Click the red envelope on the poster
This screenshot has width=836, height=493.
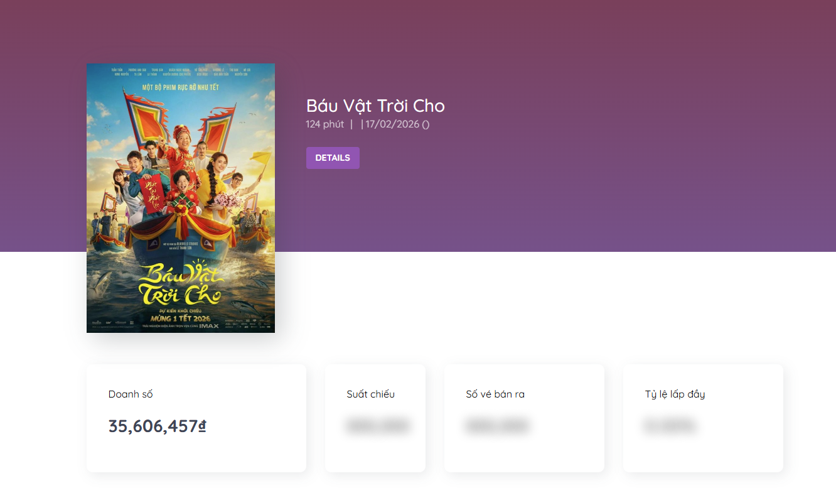tap(151, 193)
